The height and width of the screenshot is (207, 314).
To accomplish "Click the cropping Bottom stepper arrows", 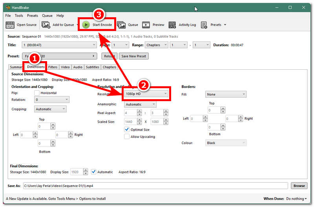I will click(x=53, y=143).
